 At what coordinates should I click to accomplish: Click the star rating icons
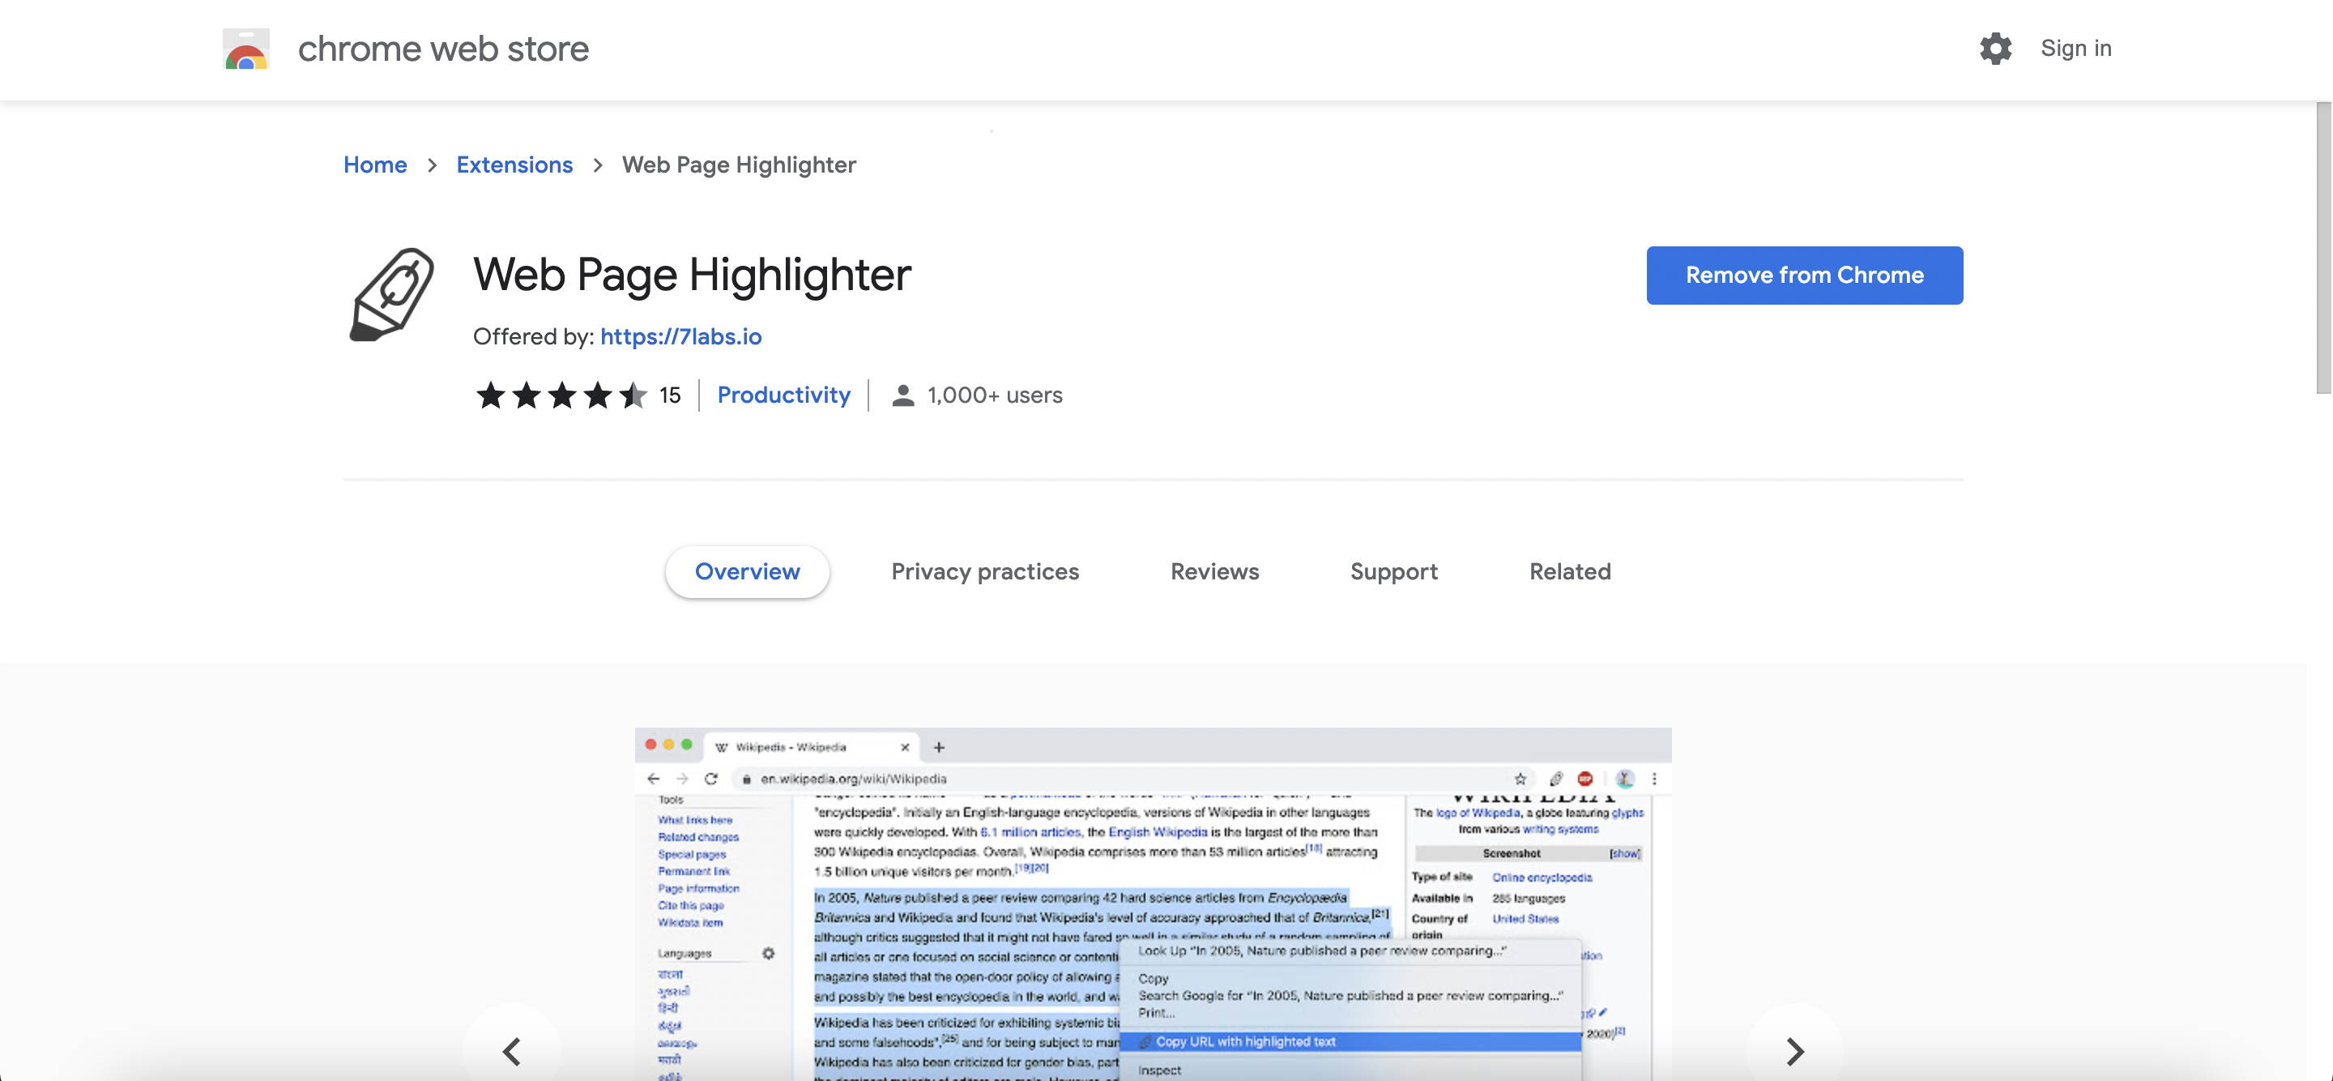coord(561,395)
